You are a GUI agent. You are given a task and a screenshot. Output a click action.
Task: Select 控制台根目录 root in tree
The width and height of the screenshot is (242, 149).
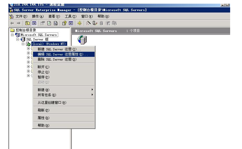click(25, 30)
